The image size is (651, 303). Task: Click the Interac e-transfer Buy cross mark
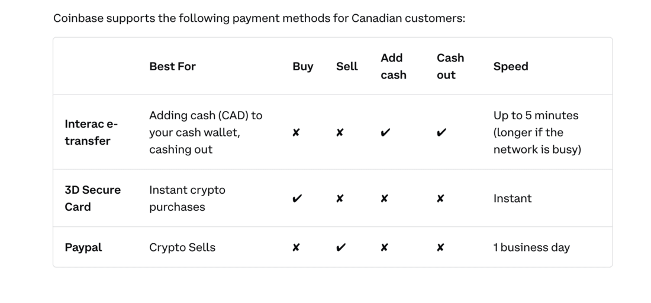coord(296,133)
